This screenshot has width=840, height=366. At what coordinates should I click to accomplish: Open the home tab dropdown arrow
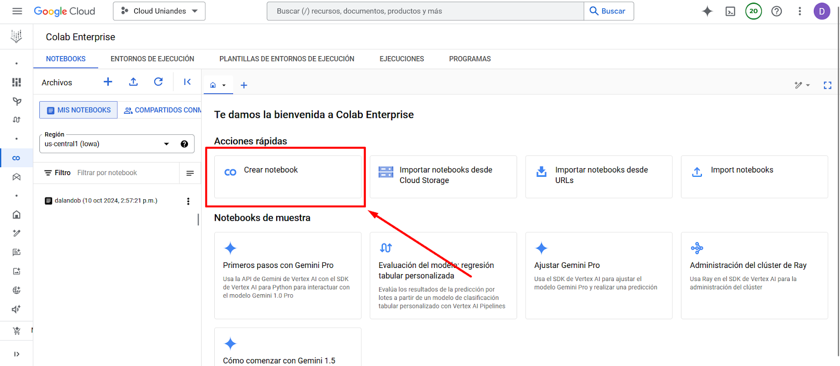[224, 85]
